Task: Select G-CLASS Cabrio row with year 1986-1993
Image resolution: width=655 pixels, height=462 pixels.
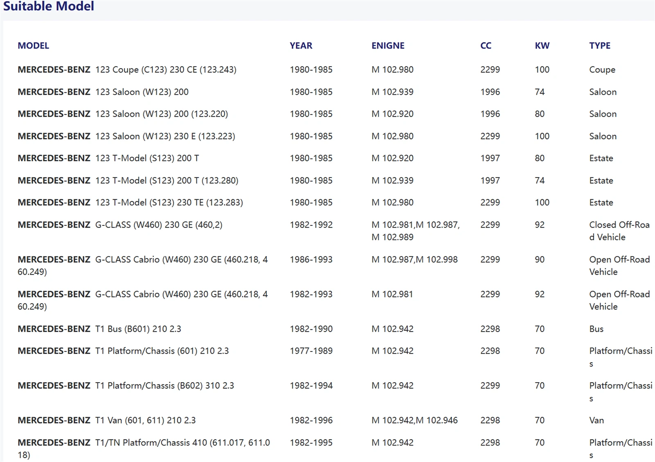Action: (142, 266)
